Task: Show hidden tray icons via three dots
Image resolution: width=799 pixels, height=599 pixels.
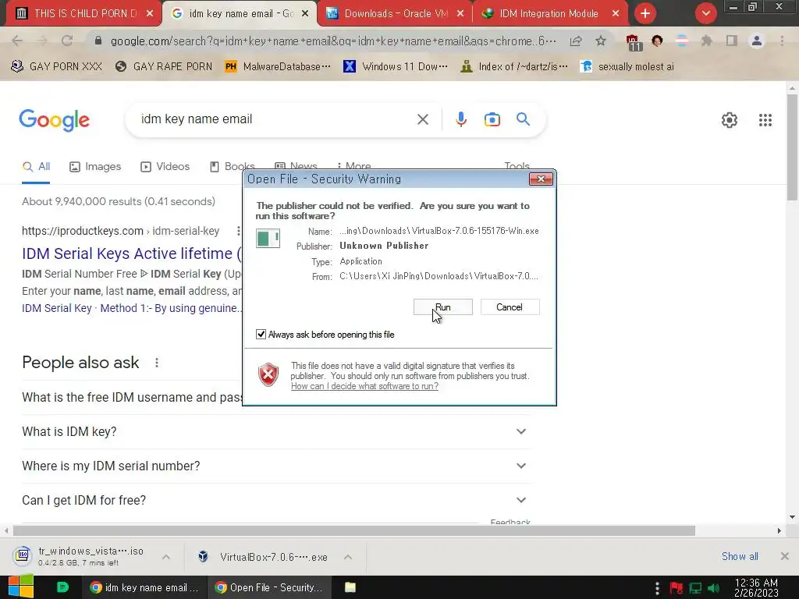Action: click(657, 587)
